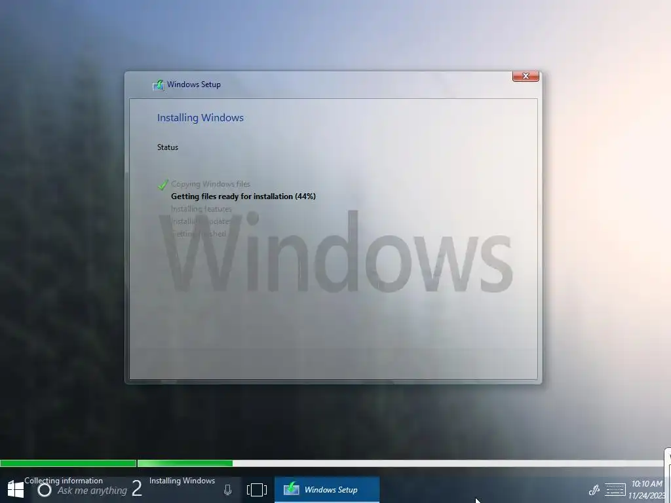Click the Windows Setup title text

click(194, 84)
